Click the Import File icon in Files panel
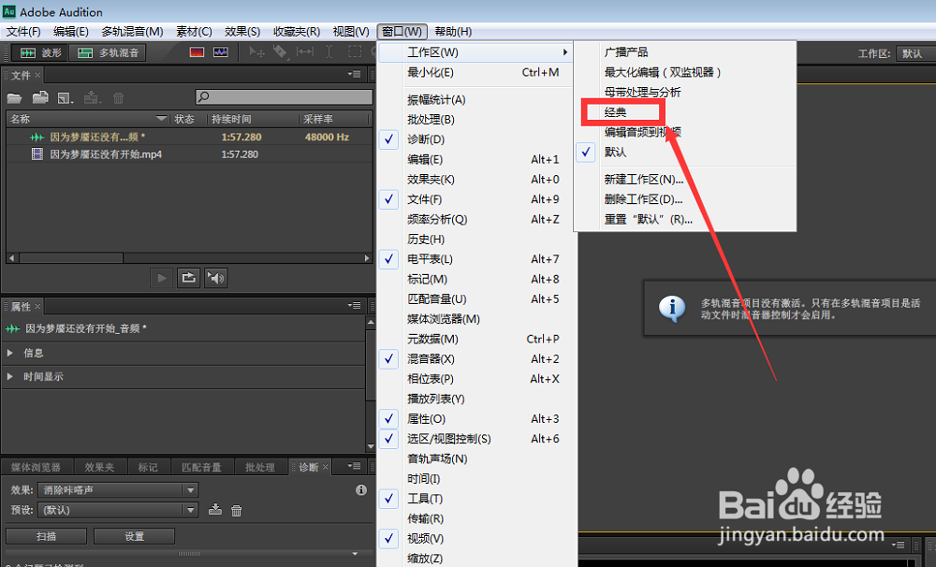This screenshot has width=936, height=567. [x=40, y=97]
